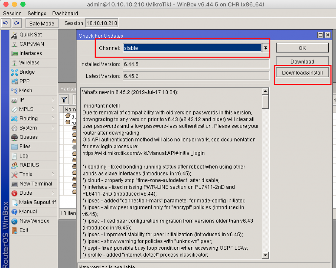
Task: Click the Download button
Action: [x=302, y=61]
